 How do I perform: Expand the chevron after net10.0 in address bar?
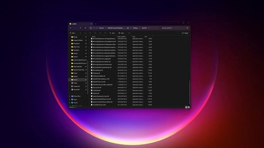tap(148, 28)
